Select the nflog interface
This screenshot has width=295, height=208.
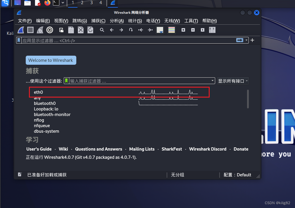[x=39, y=120]
